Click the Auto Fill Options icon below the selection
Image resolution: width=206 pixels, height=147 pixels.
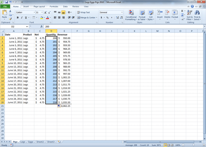(x=59, y=106)
